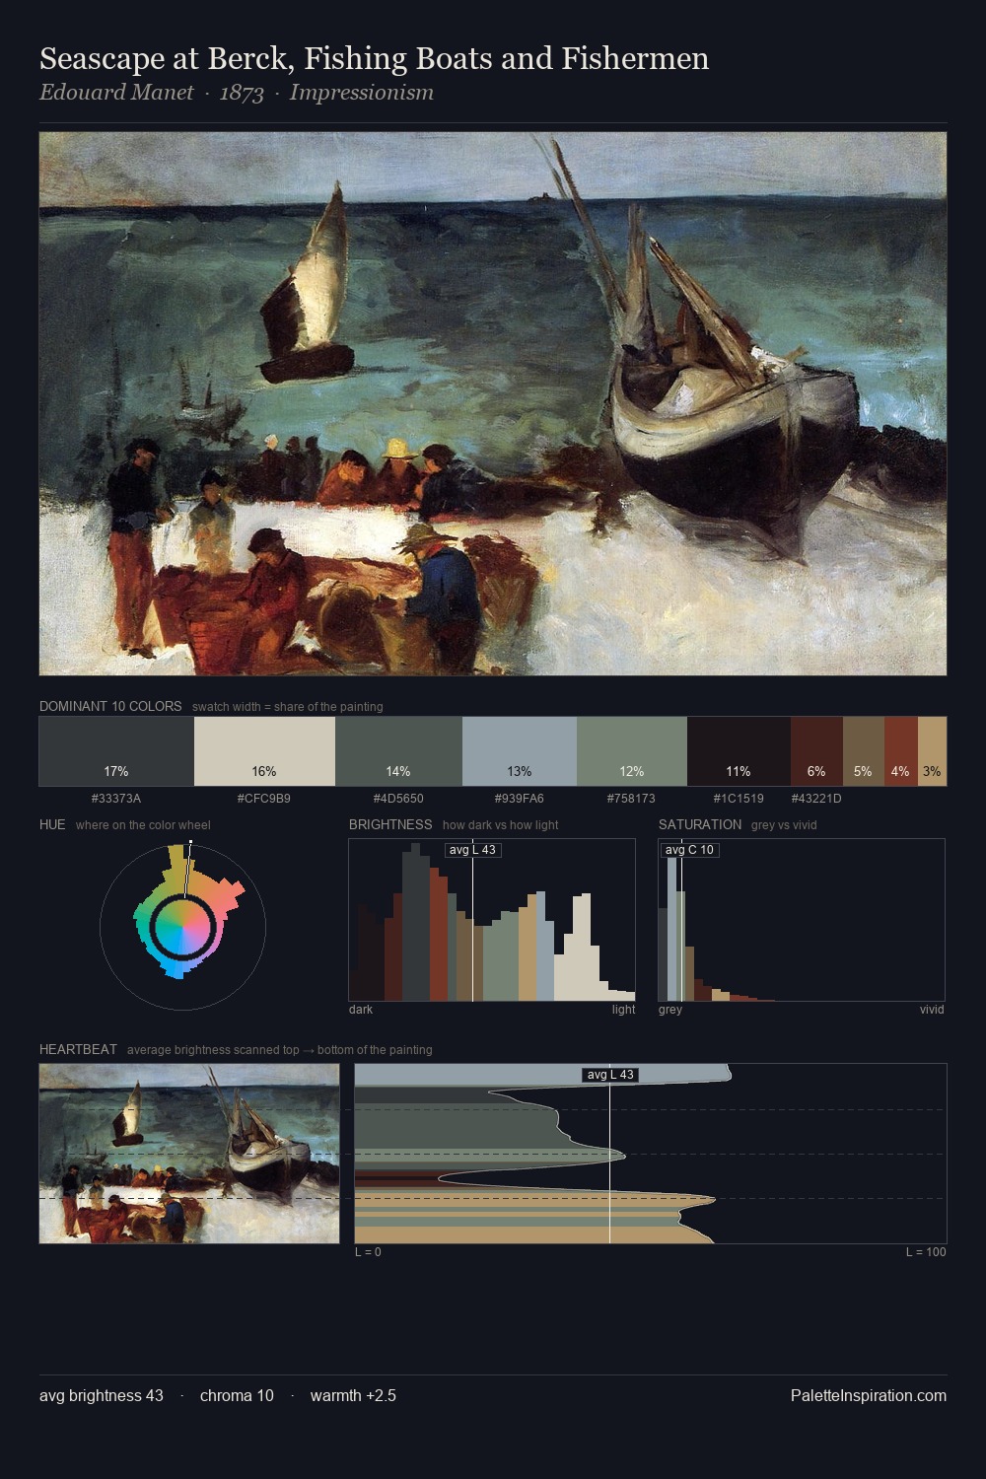This screenshot has height=1479, width=986.
Task: Select the 16% pale beige swatch
Action: click(264, 751)
